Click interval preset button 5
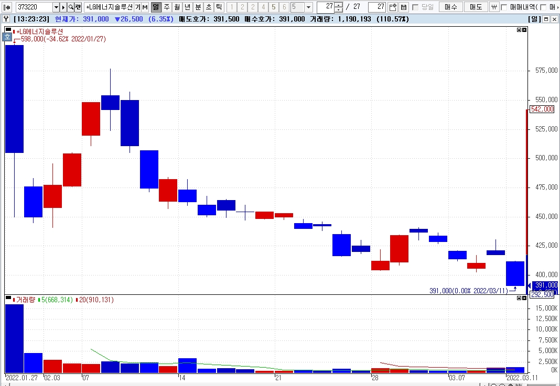Image resolution: width=560 pixels, height=386 pixels. click(x=274, y=7)
